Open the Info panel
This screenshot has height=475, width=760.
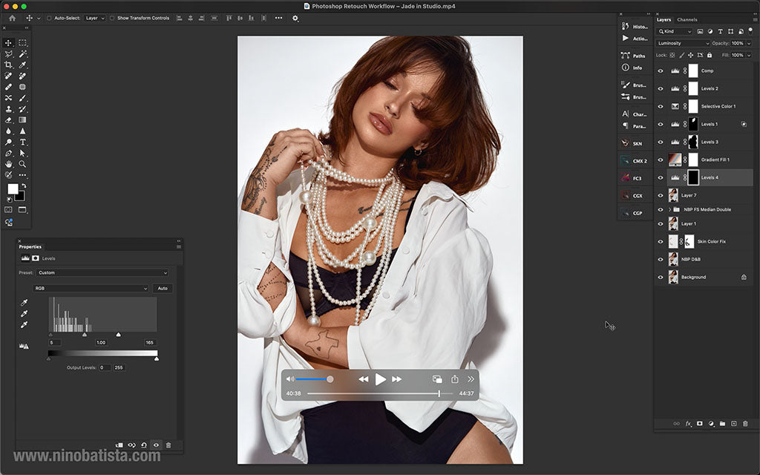click(x=637, y=68)
